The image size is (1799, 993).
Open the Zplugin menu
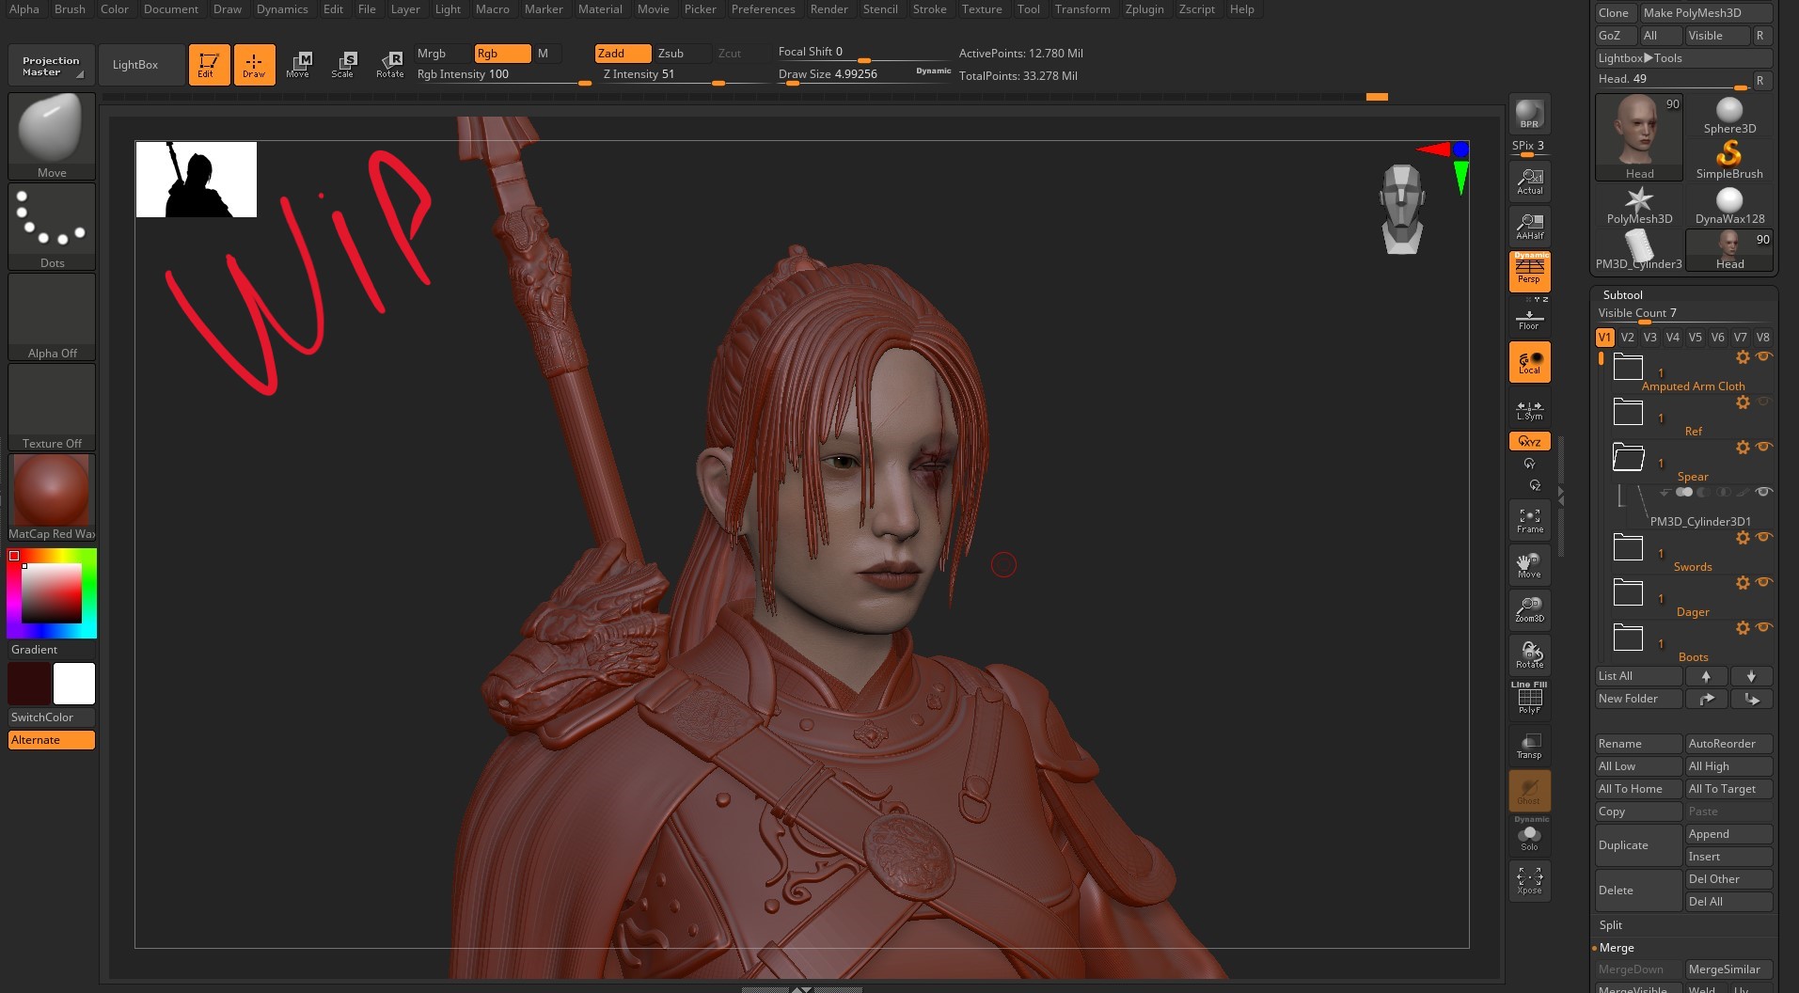click(x=1144, y=9)
